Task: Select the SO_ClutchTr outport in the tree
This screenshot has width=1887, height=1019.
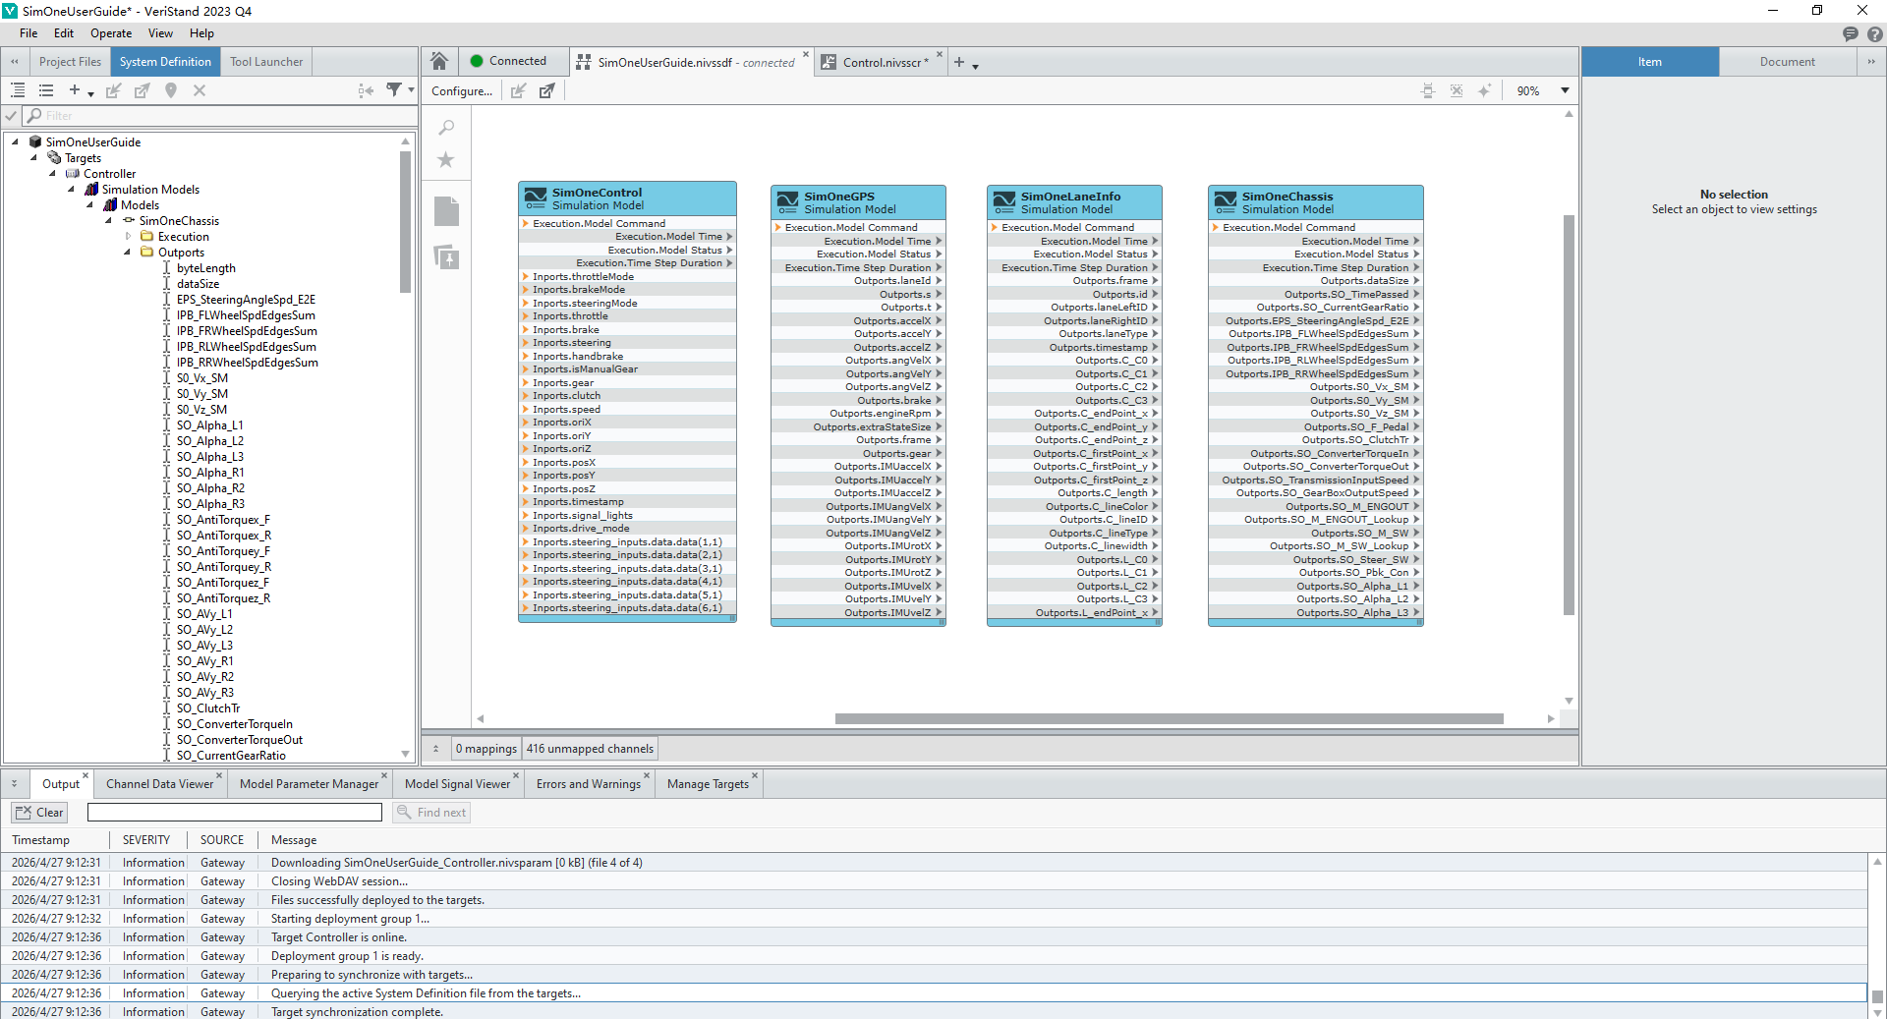Action: click(208, 708)
